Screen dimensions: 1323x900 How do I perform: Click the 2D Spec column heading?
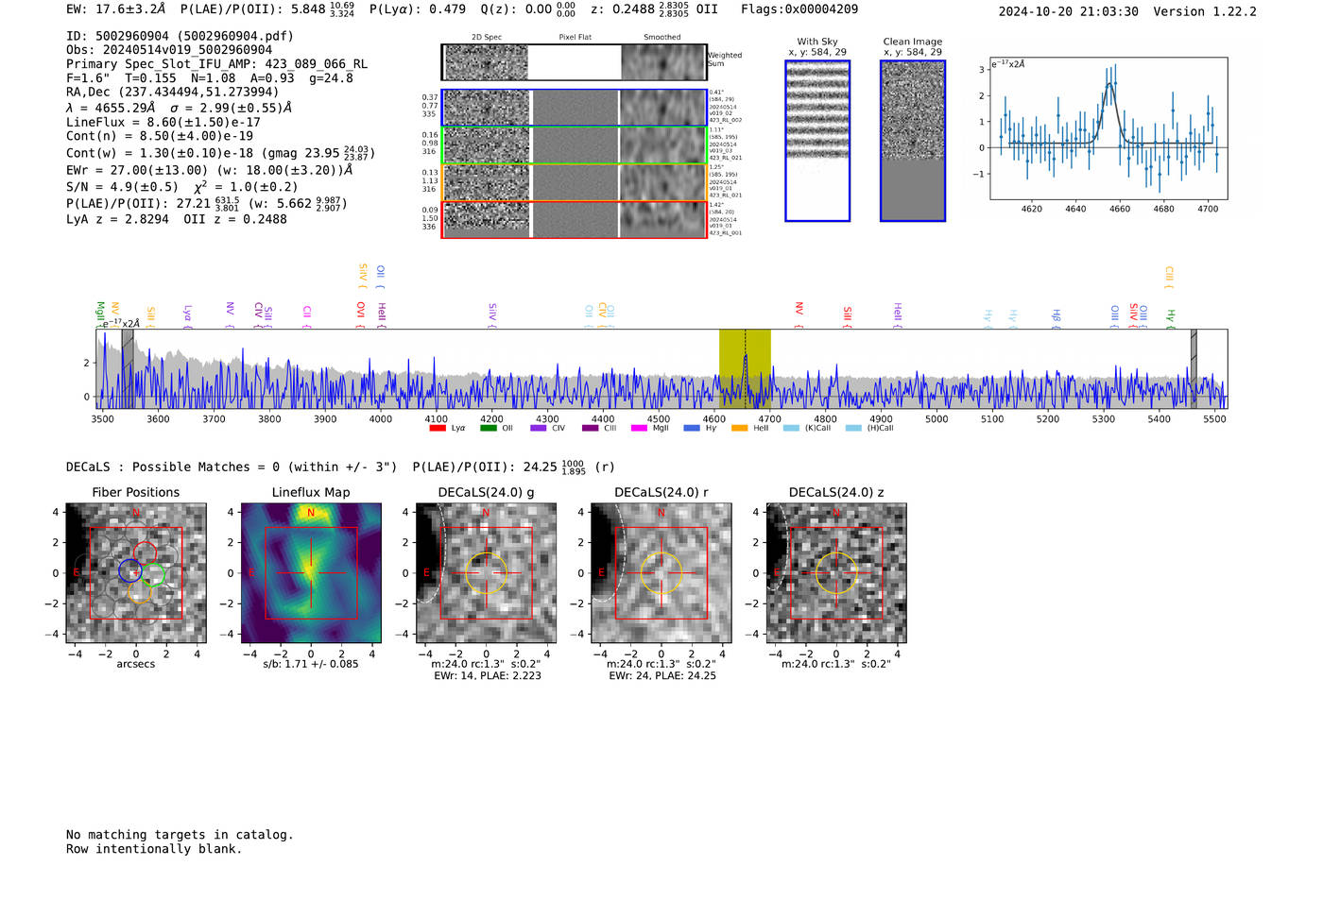pos(486,38)
